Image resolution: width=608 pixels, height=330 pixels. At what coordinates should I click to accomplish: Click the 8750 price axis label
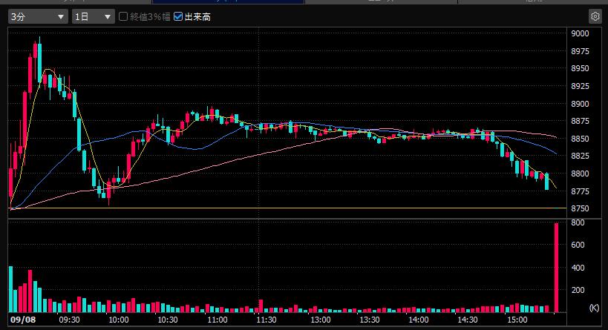pyautogui.click(x=580, y=208)
